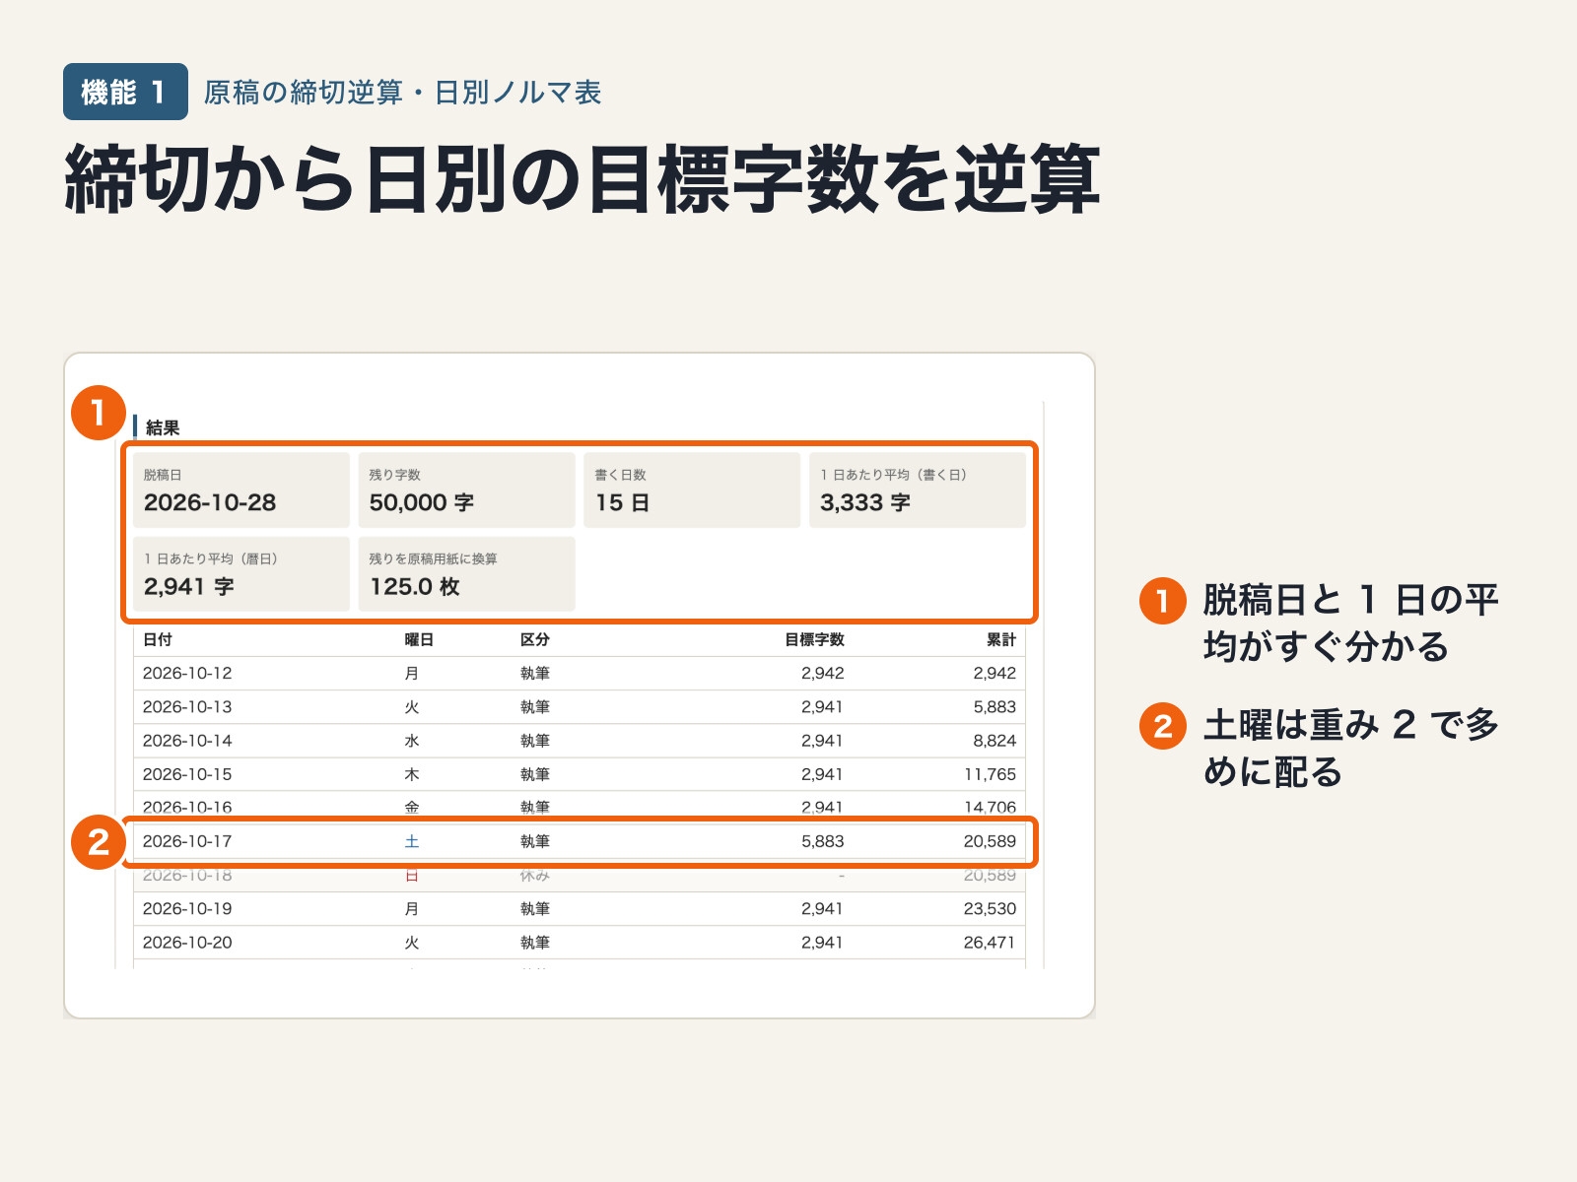Select the date cell 2026-10-15
Image resolution: width=1577 pixels, height=1182 pixels.
tap(187, 774)
